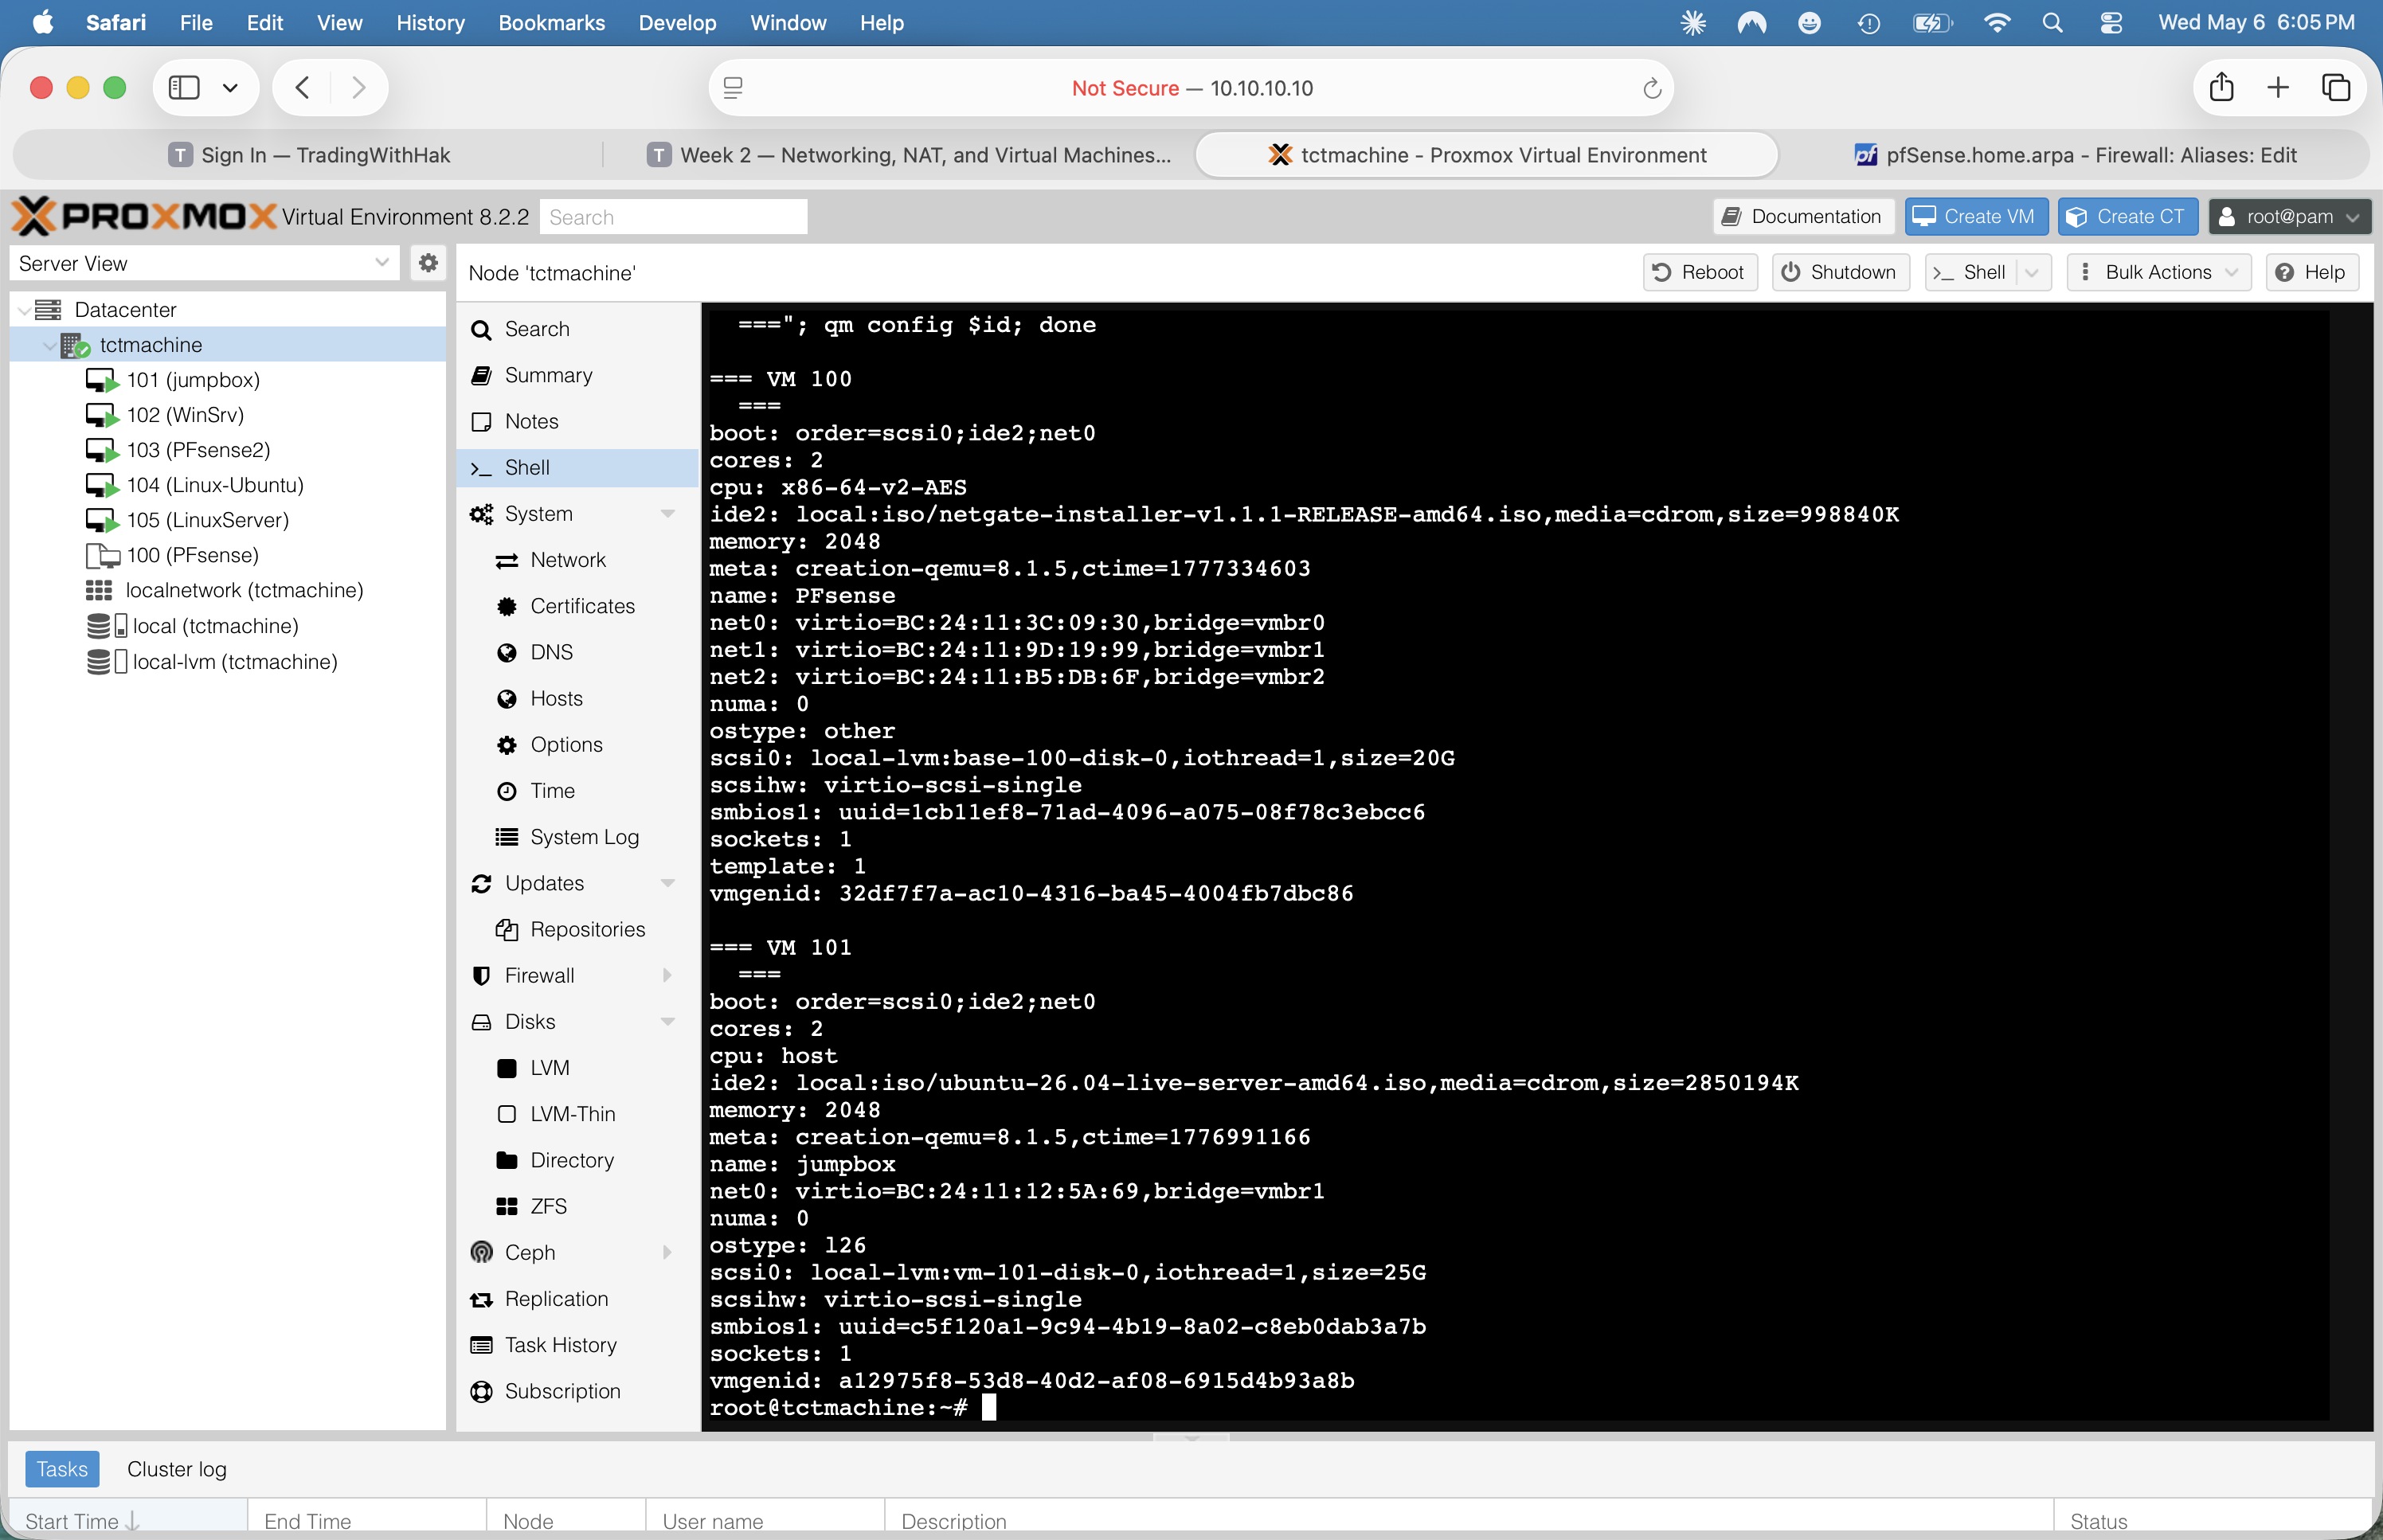Click the Reboot button
2383x1540 pixels.
(x=1699, y=272)
